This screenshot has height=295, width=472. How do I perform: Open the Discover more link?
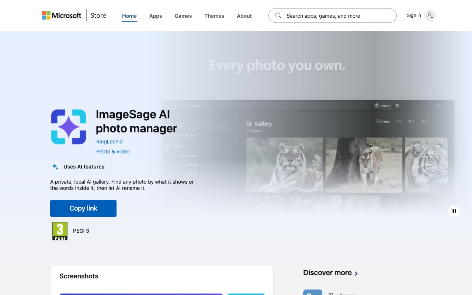[330, 273]
